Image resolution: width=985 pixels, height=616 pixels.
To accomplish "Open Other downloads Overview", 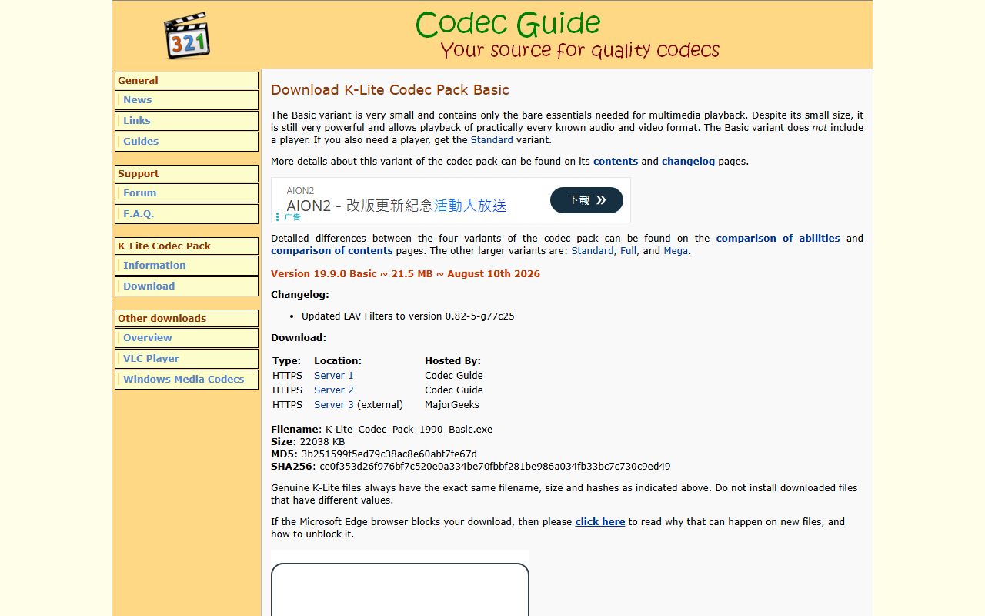I will [187, 338].
